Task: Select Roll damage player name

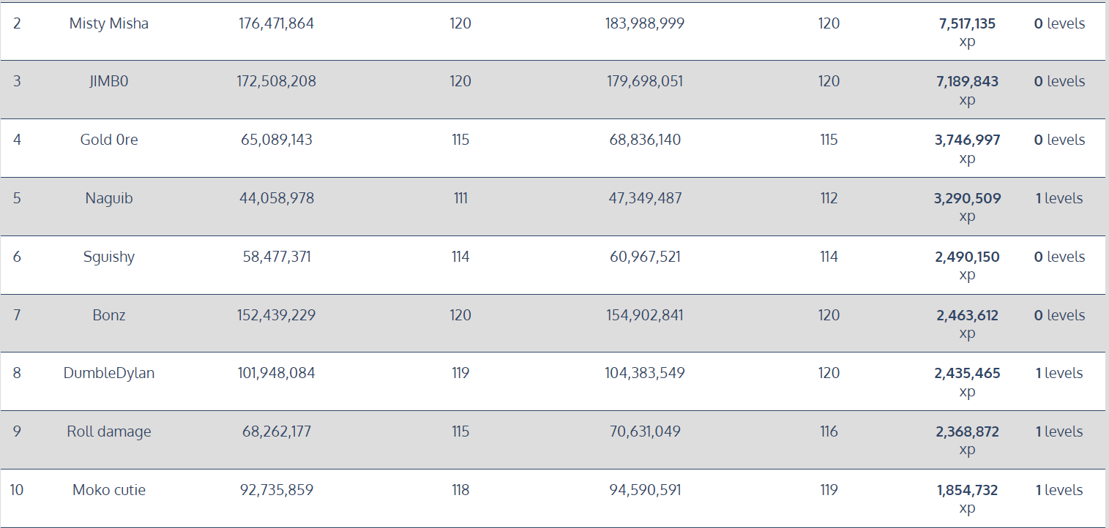Action: [109, 431]
